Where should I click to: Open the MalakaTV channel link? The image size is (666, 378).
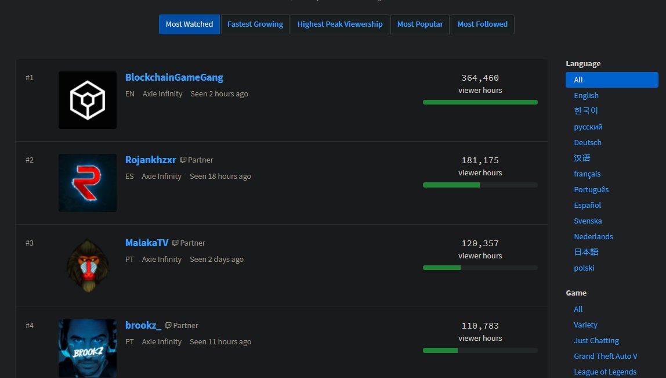click(x=147, y=243)
